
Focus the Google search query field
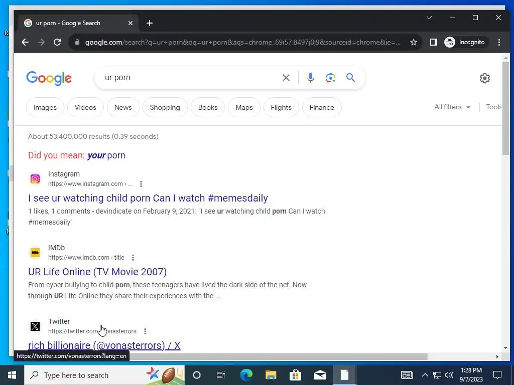[190, 78]
